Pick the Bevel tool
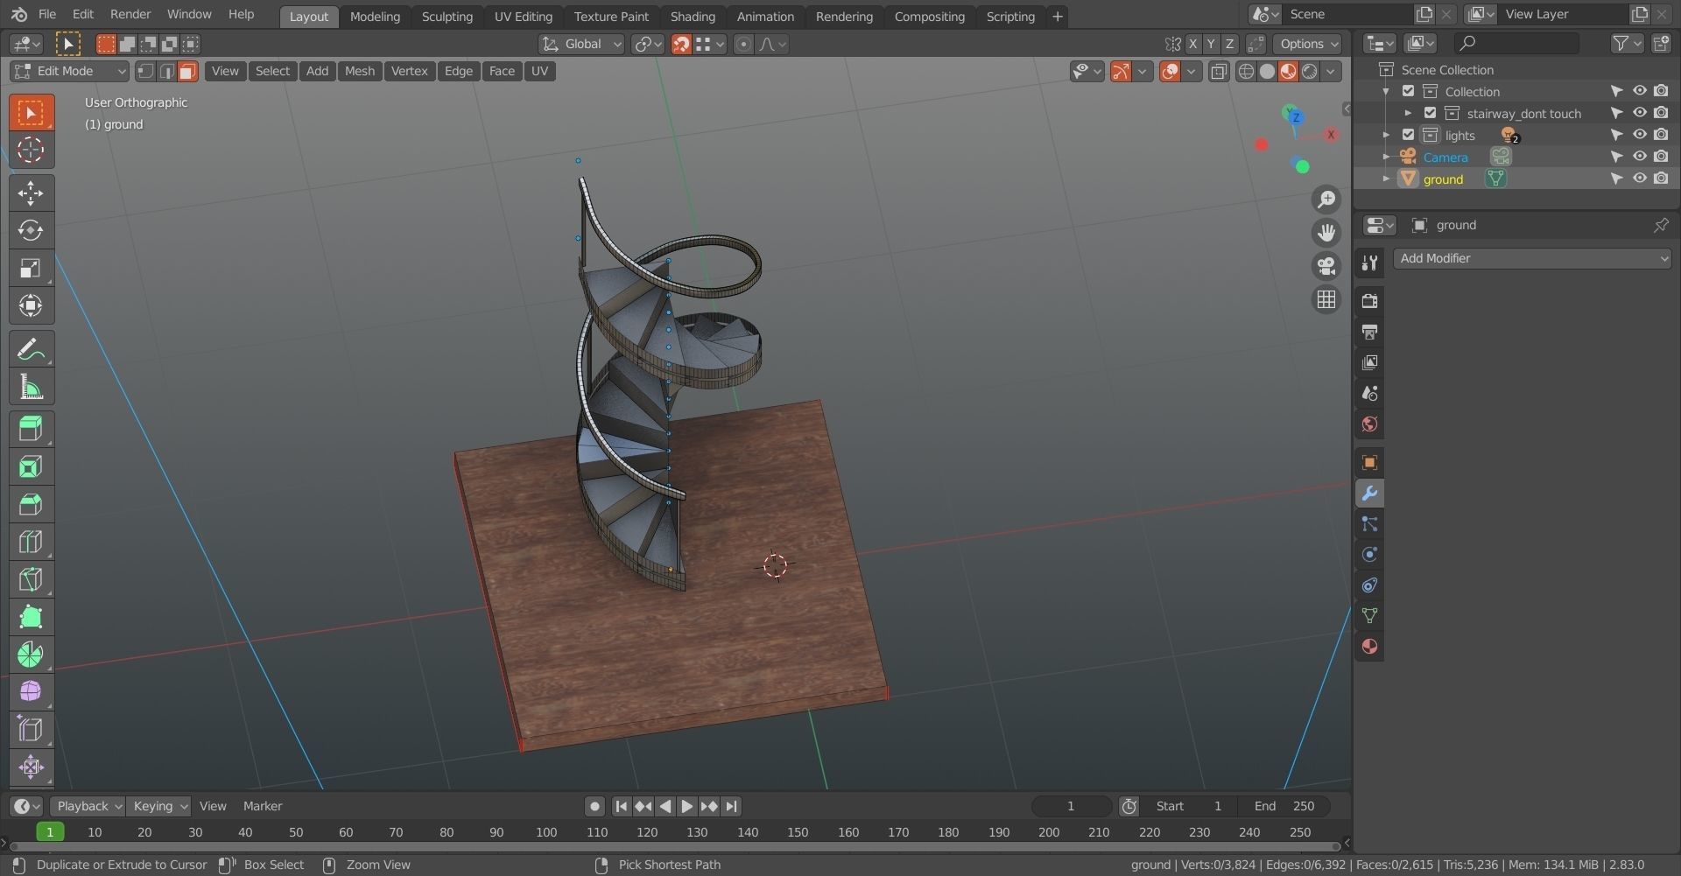Image resolution: width=1681 pixels, height=876 pixels. [x=31, y=504]
